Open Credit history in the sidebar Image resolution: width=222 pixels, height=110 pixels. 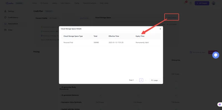click(13, 17)
